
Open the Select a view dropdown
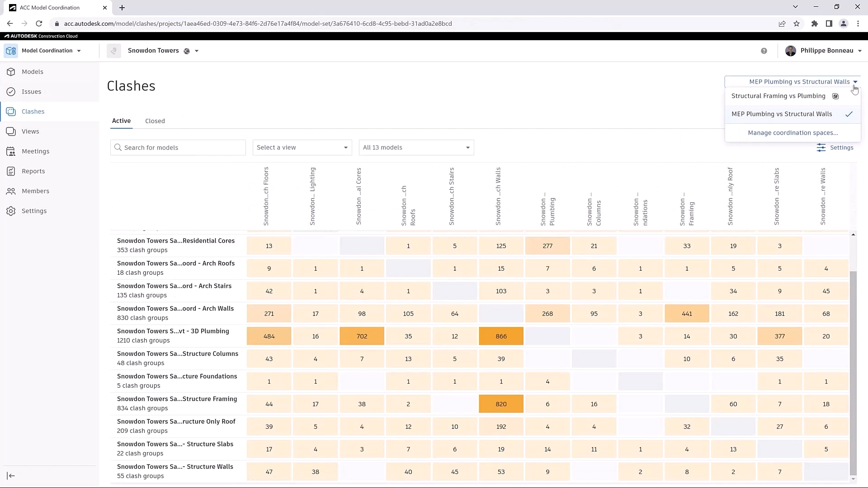[x=302, y=148]
